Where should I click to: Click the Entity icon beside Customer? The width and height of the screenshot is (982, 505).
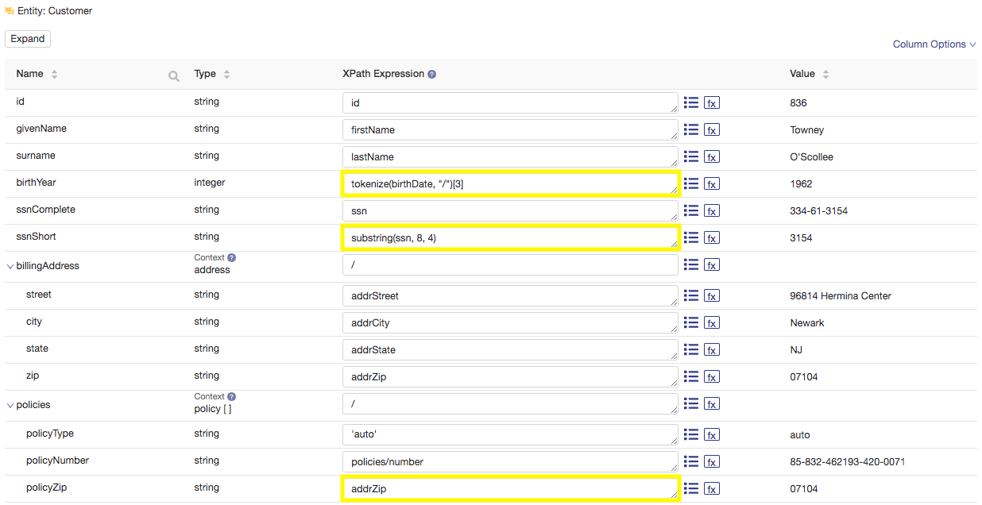(x=9, y=10)
